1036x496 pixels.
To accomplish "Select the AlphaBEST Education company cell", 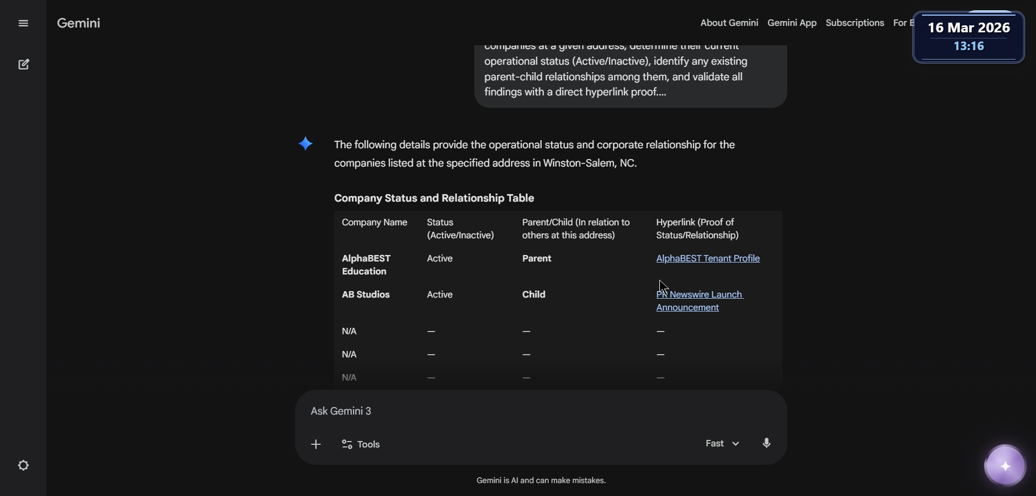I will 366,265.
